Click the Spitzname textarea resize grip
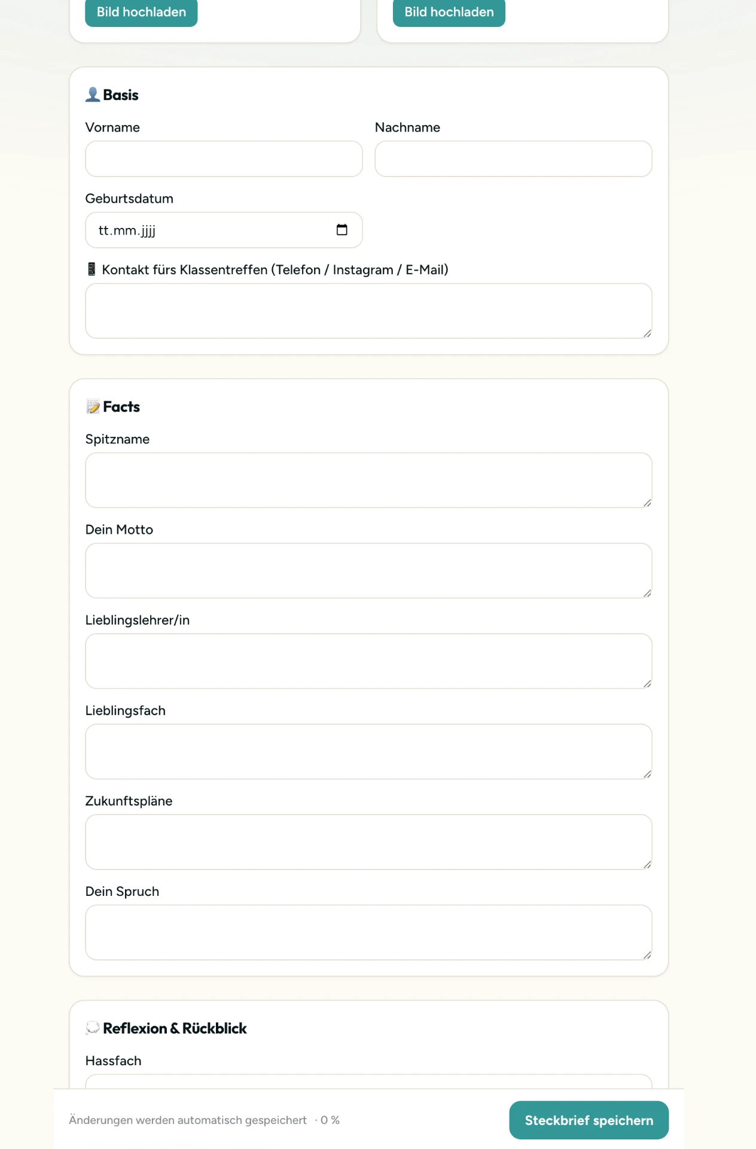Image resolution: width=756 pixels, height=1149 pixels. (647, 503)
